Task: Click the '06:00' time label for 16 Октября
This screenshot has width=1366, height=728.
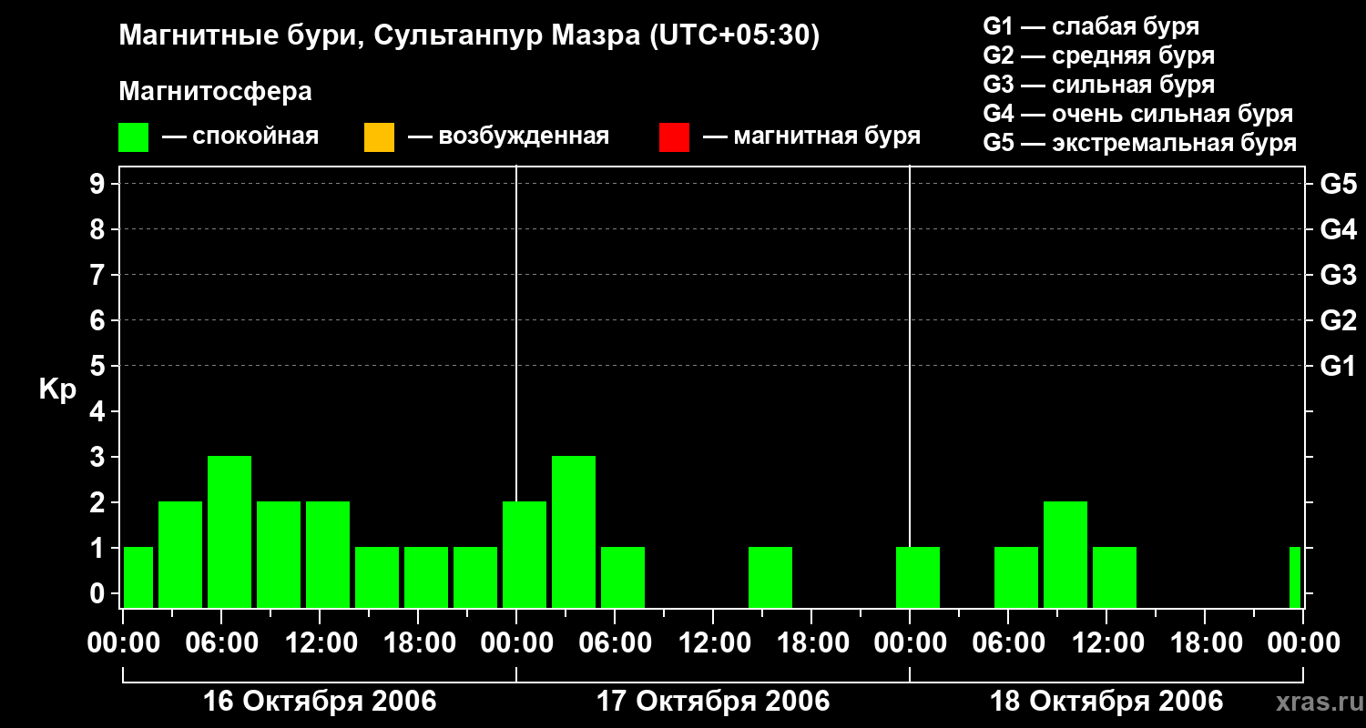Action: tap(221, 642)
